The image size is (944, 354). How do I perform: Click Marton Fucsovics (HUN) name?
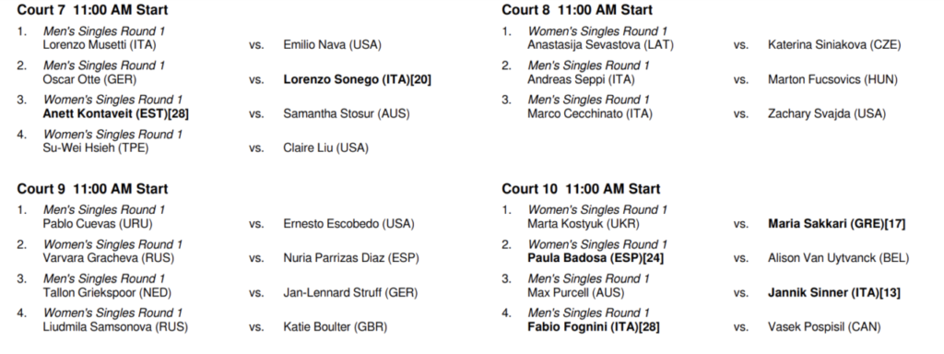pyautogui.click(x=832, y=79)
